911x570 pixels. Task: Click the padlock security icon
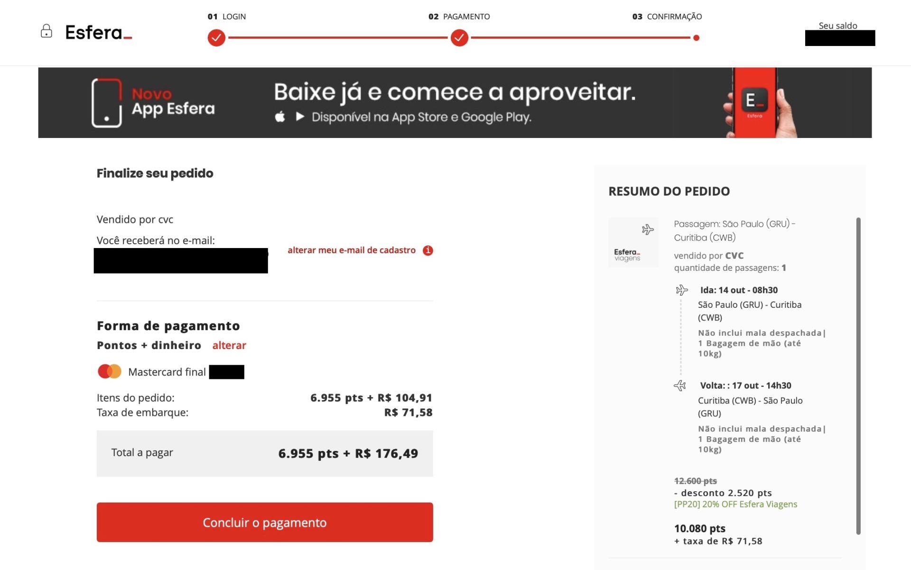click(x=46, y=31)
